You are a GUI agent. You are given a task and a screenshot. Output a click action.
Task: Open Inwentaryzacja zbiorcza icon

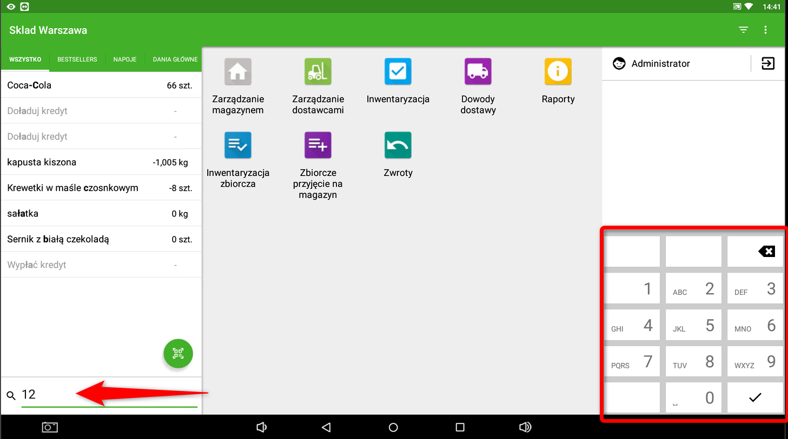(x=237, y=145)
